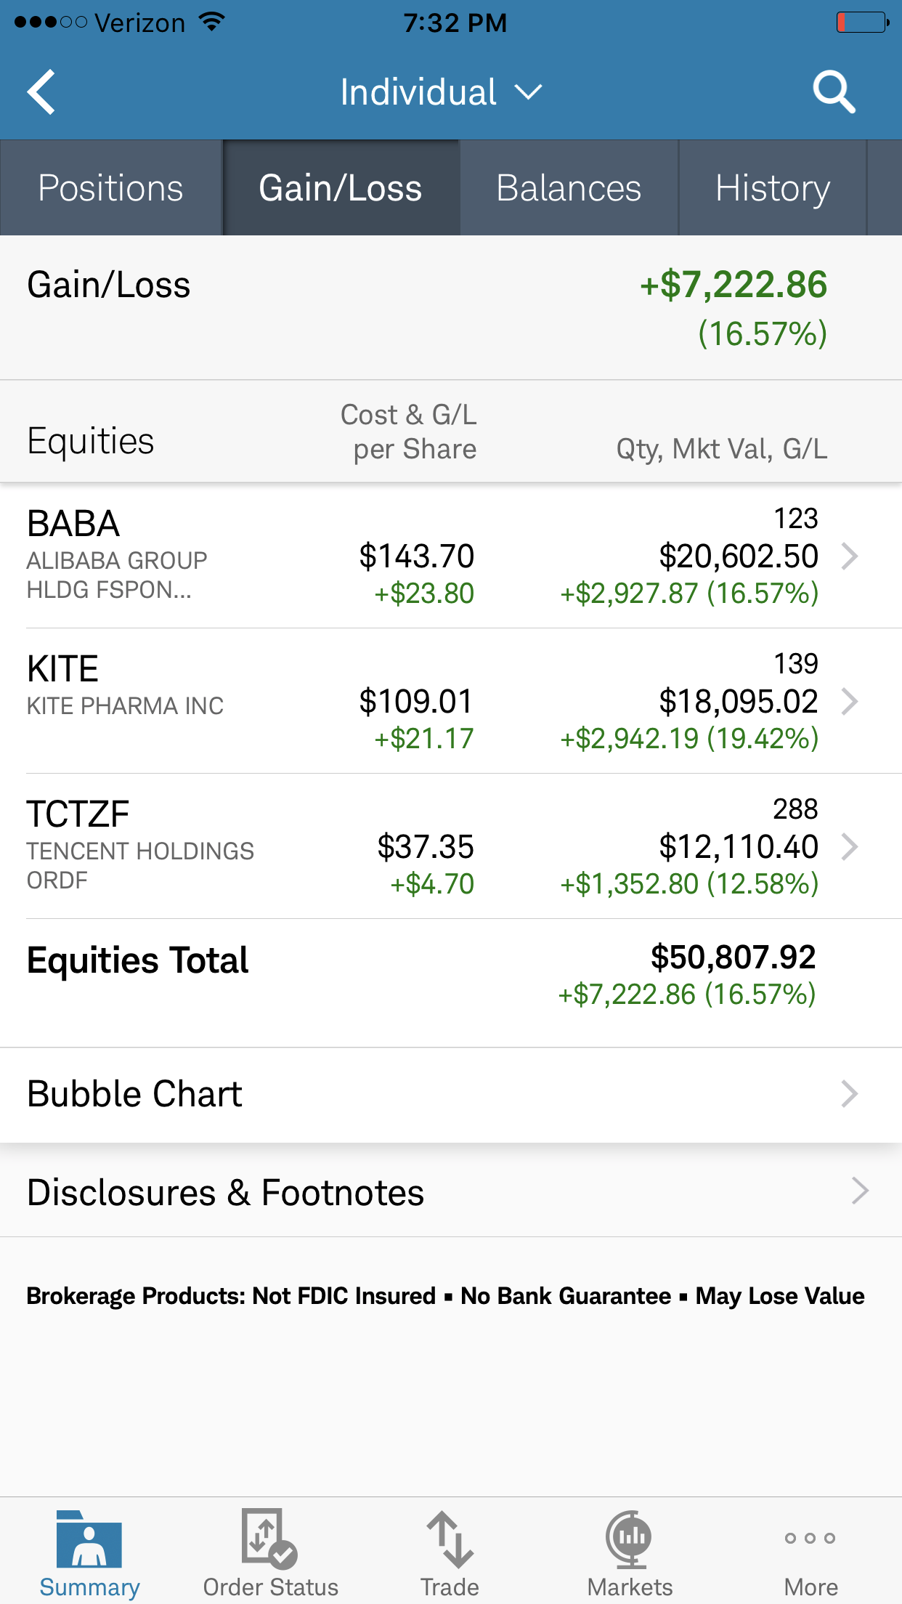The height and width of the screenshot is (1604, 902).
Task: Switch to the History tab
Action: point(773,187)
